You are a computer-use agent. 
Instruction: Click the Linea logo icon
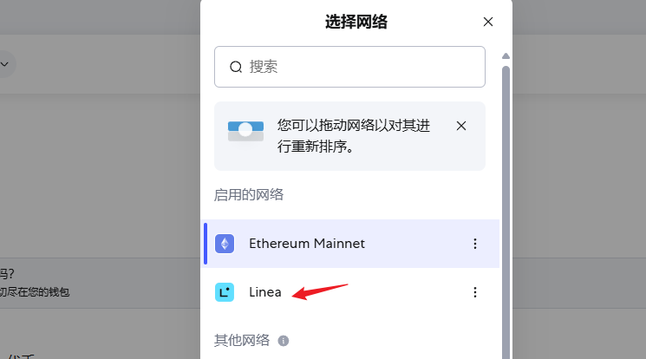(225, 292)
